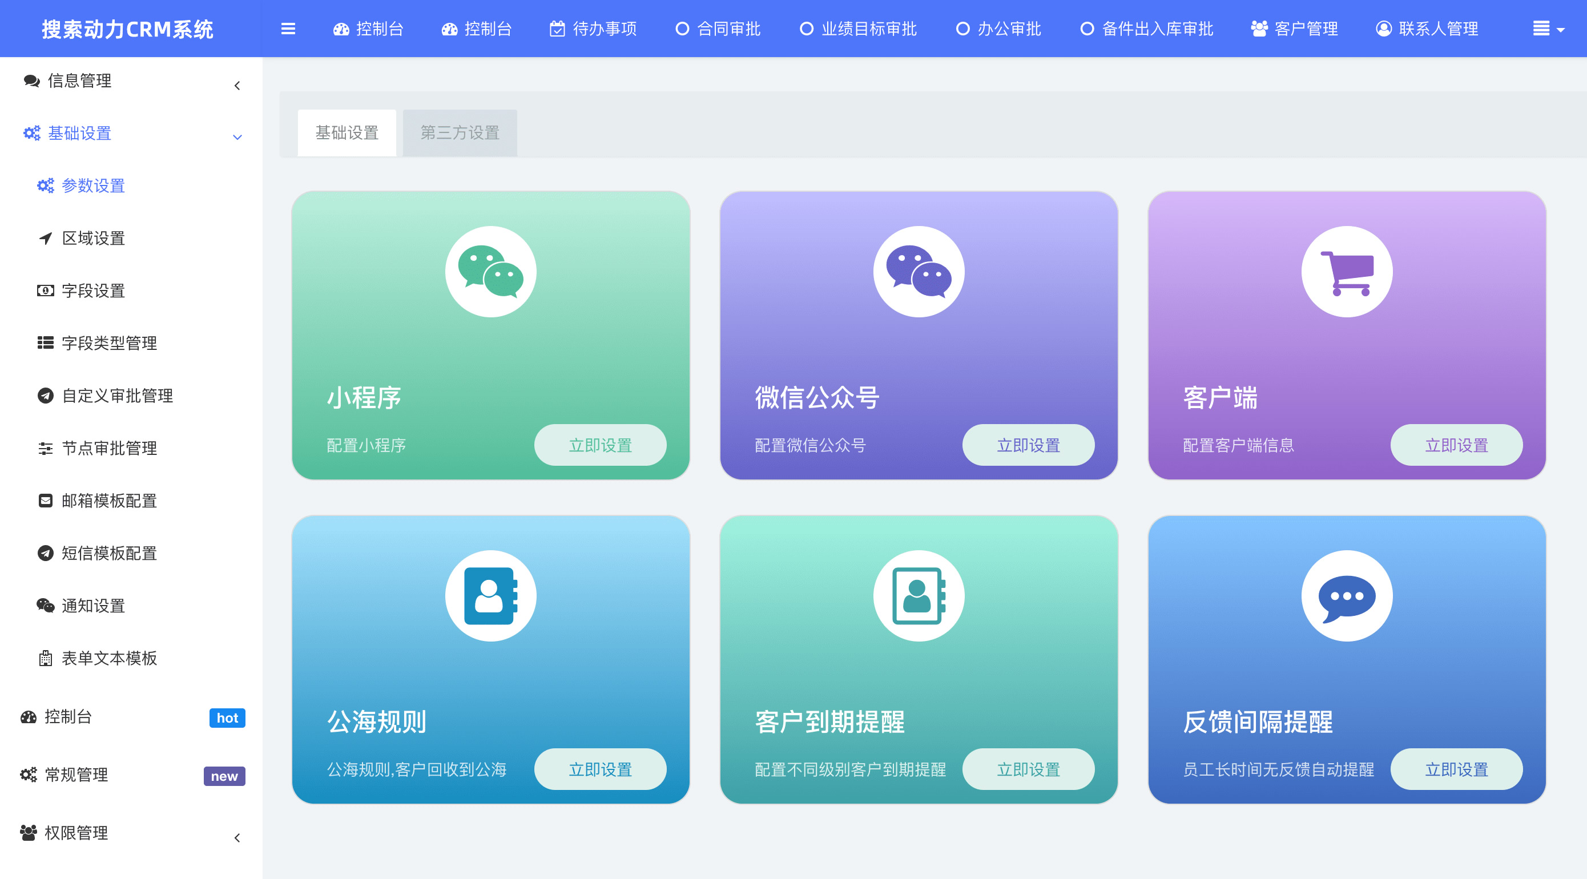This screenshot has height=879, width=1587.
Task: Click the circle icon beside 合同审批
Action: [x=682, y=29]
